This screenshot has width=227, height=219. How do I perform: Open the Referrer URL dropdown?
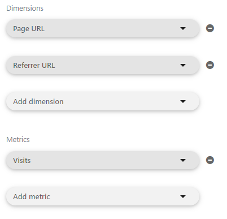(103, 65)
